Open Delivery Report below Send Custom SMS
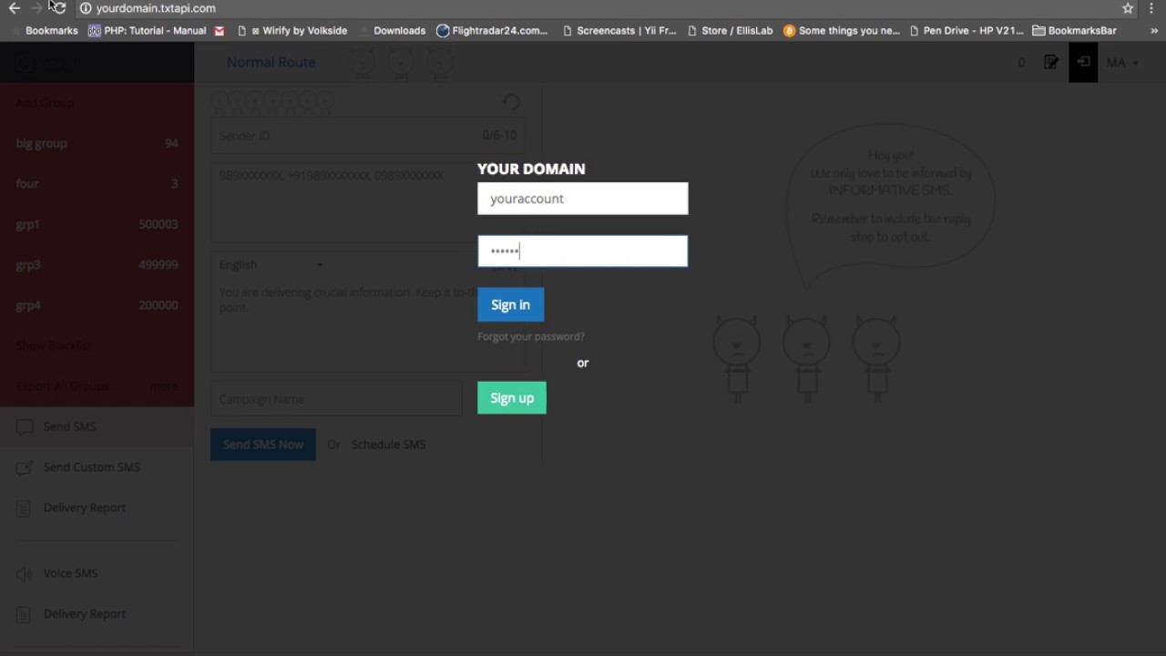Viewport: 1166px width, 656px height. pyautogui.click(x=97, y=507)
